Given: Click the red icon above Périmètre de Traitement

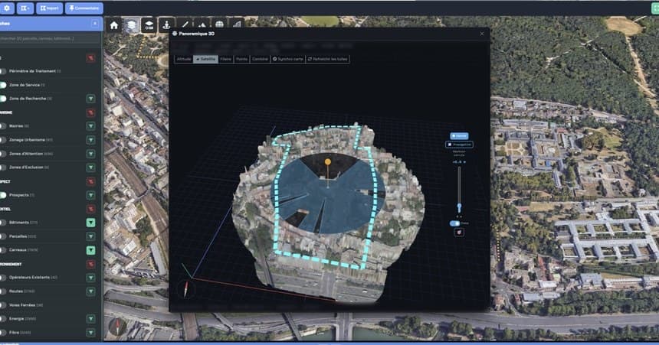Looking at the screenshot, I should coord(90,58).
